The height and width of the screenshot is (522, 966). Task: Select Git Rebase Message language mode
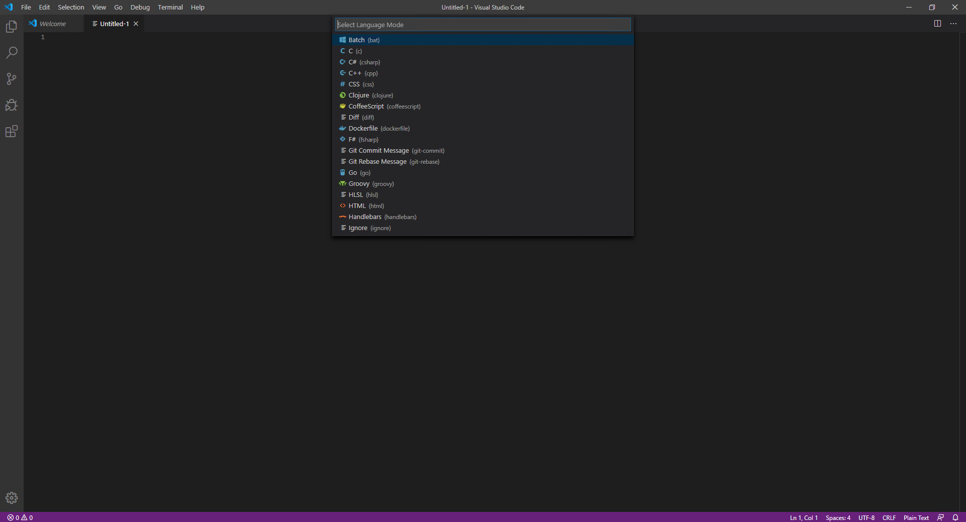(483, 161)
